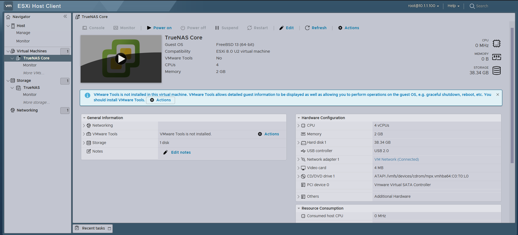Click the PCI device 0 icon
This screenshot has height=235, width=518.
[303, 185]
